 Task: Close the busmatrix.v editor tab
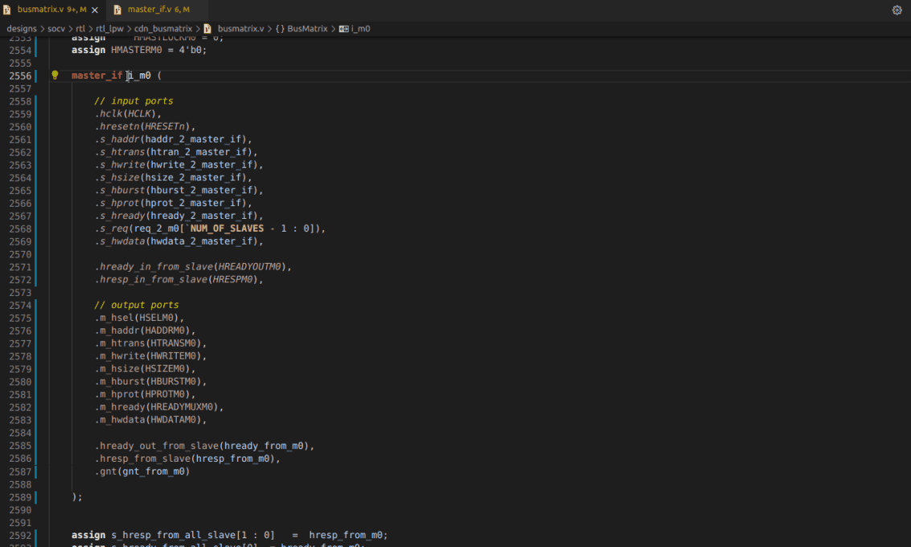(x=95, y=10)
